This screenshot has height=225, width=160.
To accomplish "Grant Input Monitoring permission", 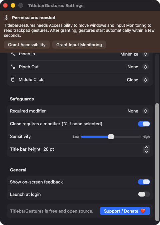I will click(x=79, y=45).
